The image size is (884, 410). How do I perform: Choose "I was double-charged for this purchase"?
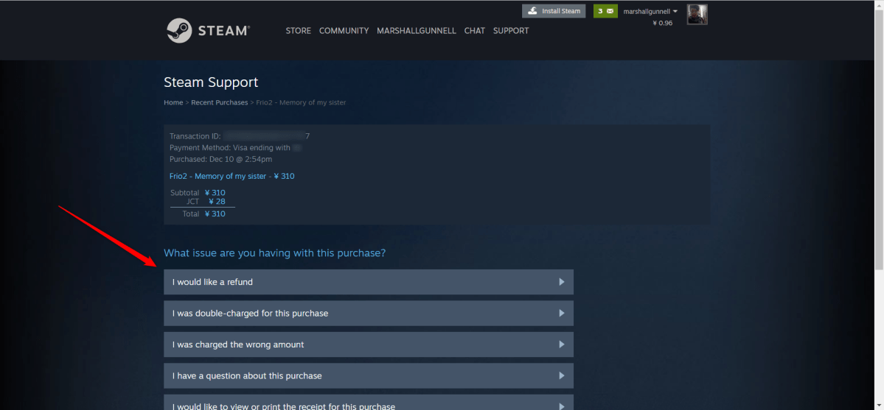tap(250, 314)
